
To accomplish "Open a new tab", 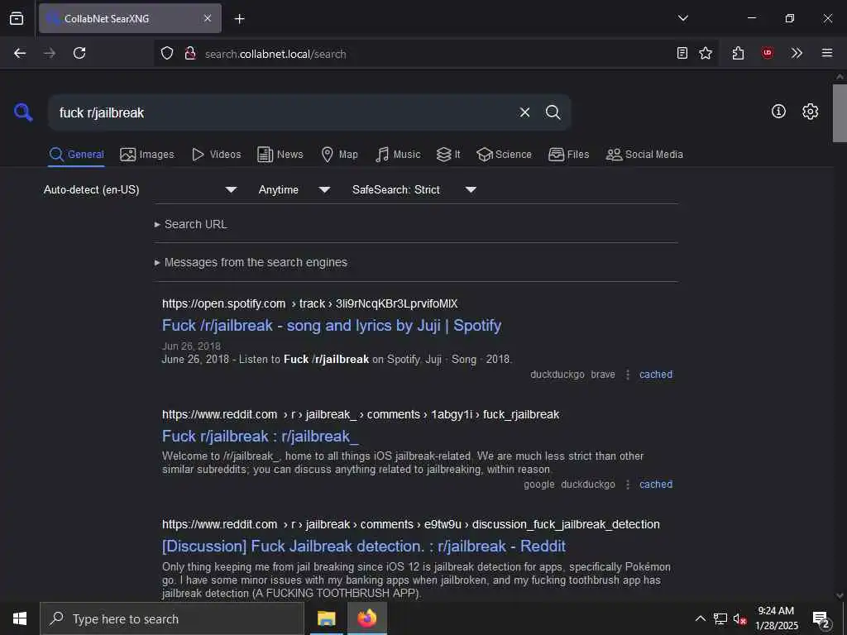I will (x=239, y=19).
